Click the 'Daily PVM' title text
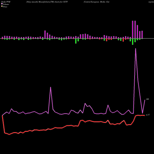 [x=6, y=2]
